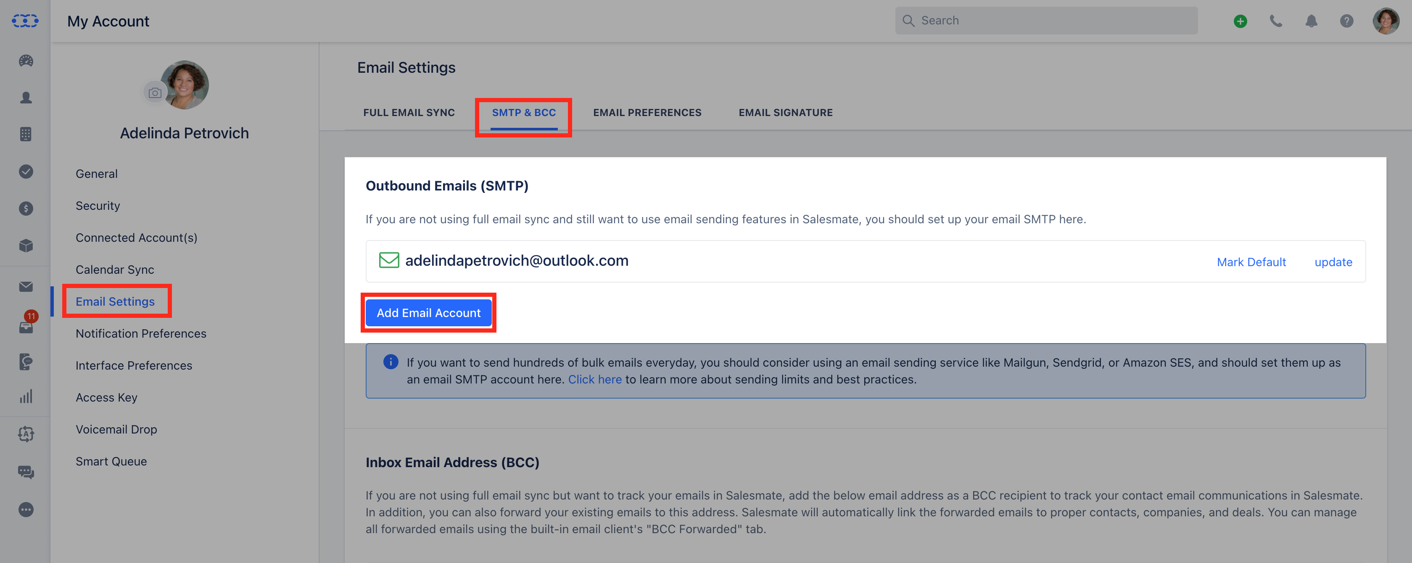Open Products box icon in sidebar
The width and height of the screenshot is (1412, 563).
pyautogui.click(x=26, y=246)
